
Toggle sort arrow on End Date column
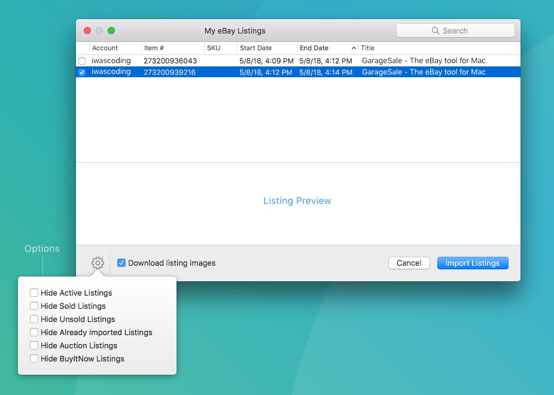click(x=354, y=48)
